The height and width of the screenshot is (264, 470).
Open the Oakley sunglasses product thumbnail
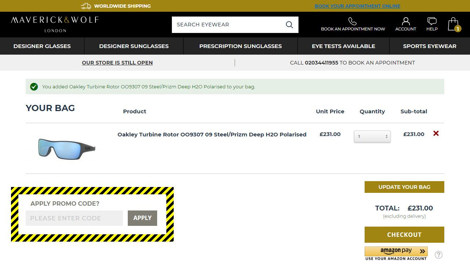coord(67,148)
